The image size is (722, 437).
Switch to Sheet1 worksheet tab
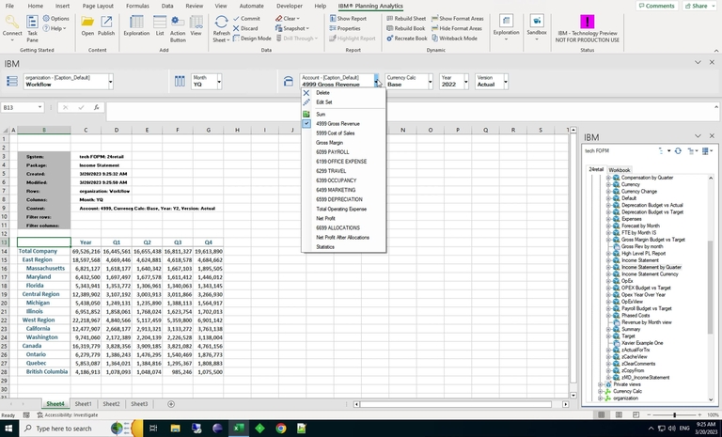(x=84, y=404)
